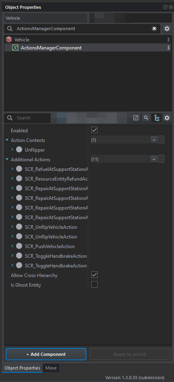This screenshot has width=174, height=382.
Task: Click the Add Component button
Action: 46,354
